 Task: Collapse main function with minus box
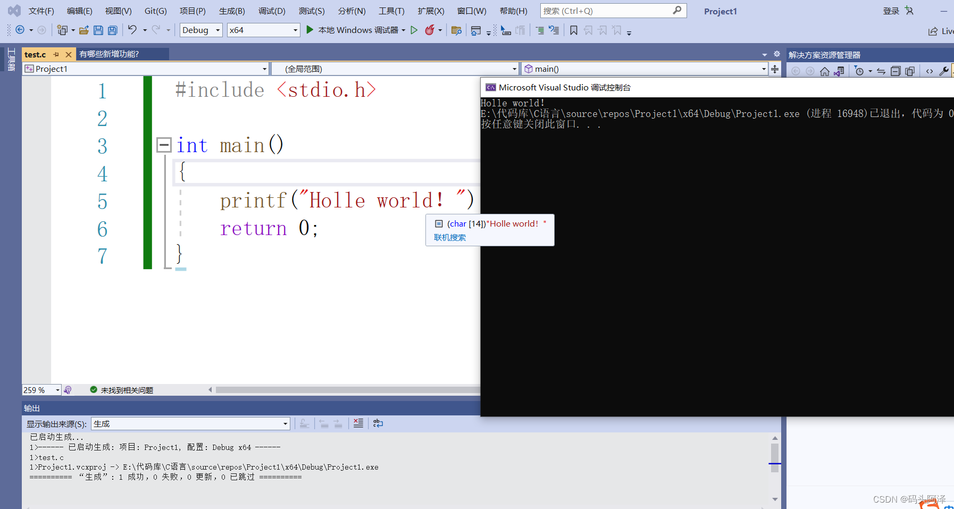[x=164, y=145]
